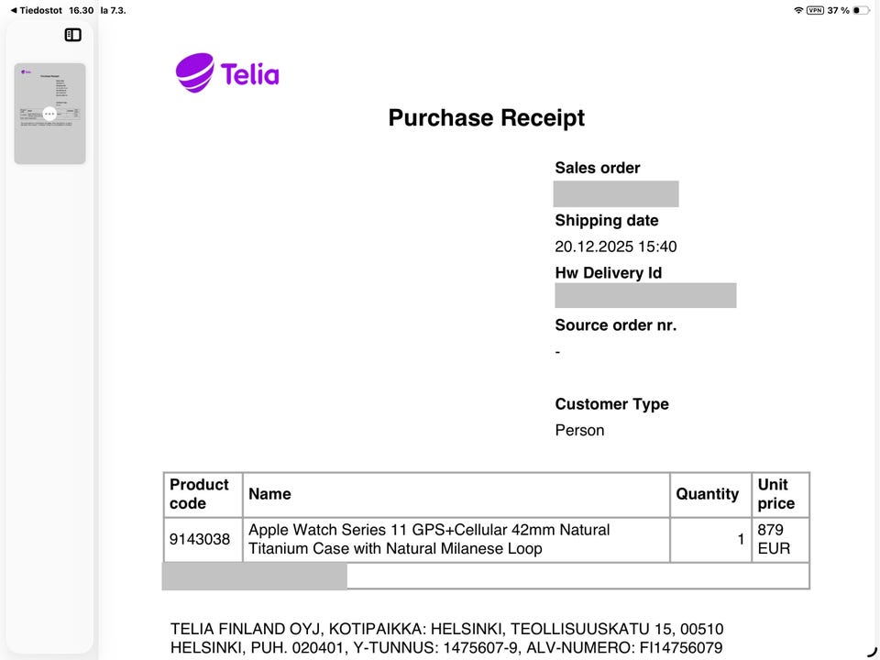This screenshot has height=660, width=880.
Task: Click the Customer Type value Person
Action: pyautogui.click(x=579, y=430)
